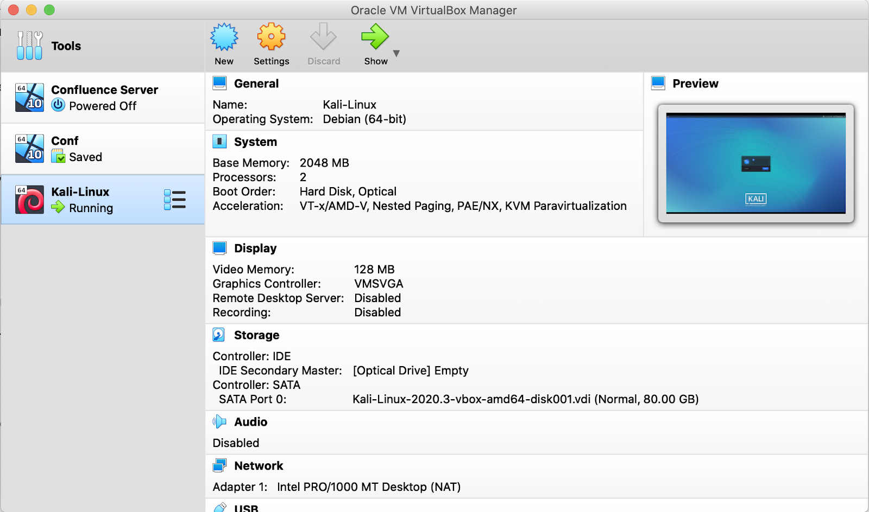Screen dimensions: 869x512
Task: Click the Remote Desktop Server Disabled value
Action: click(377, 298)
